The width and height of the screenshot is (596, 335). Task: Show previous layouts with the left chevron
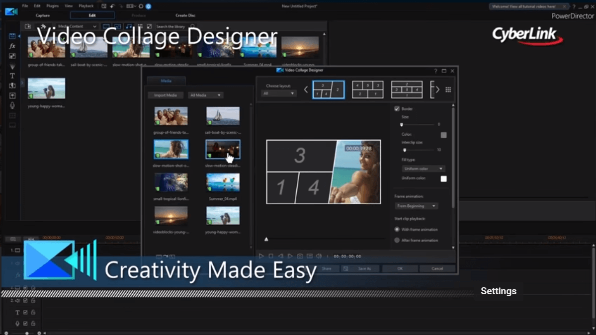point(306,90)
